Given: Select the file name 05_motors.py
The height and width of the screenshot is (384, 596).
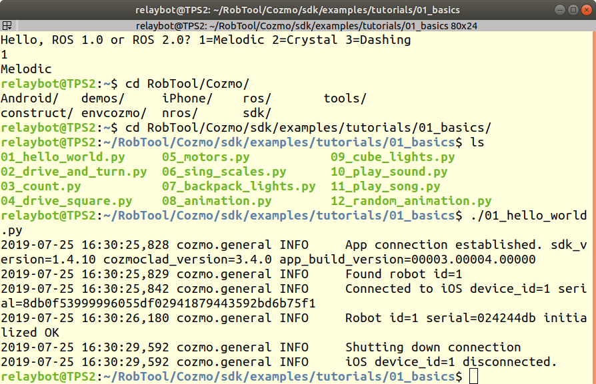Looking at the screenshot, I should point(205,157).
